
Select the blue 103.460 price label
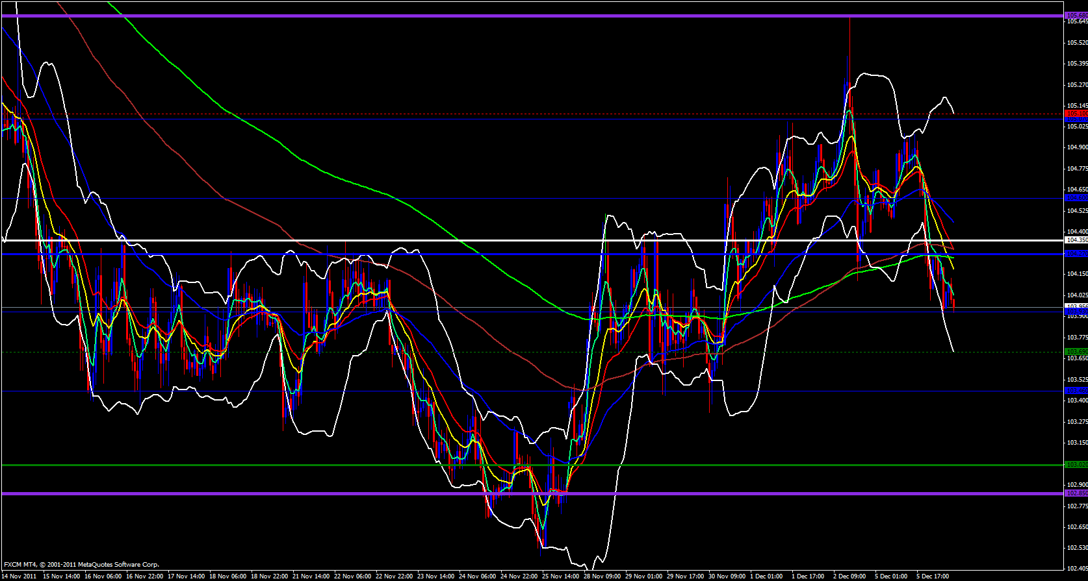(x=1076, y=390)
